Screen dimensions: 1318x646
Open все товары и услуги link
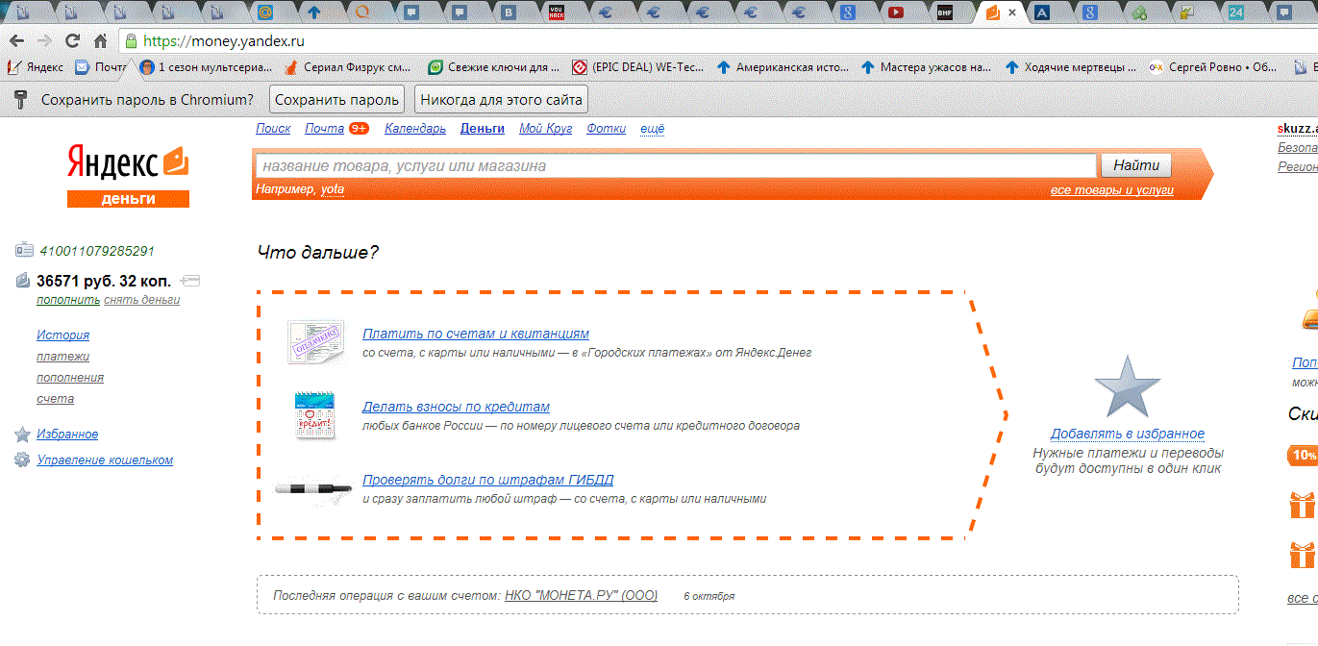tap(1112, 190)
